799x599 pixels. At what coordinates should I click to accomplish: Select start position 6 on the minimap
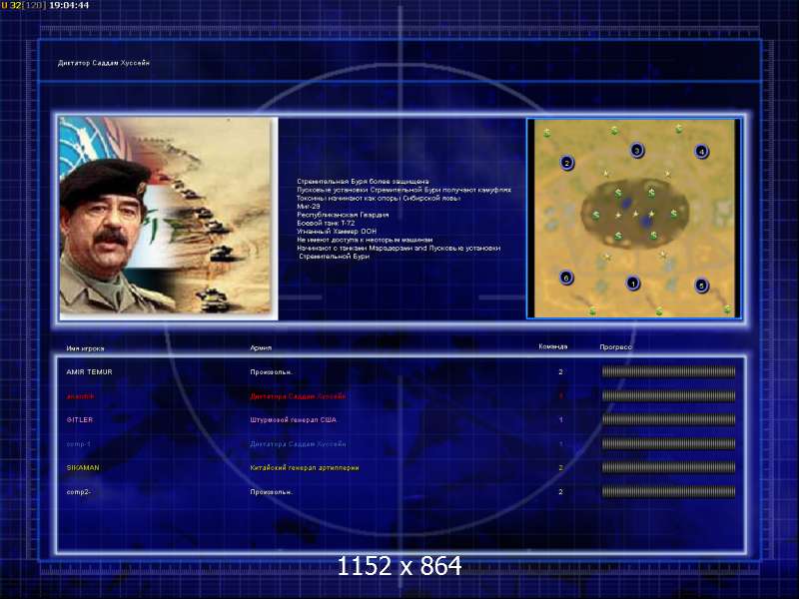coord(566,278)
